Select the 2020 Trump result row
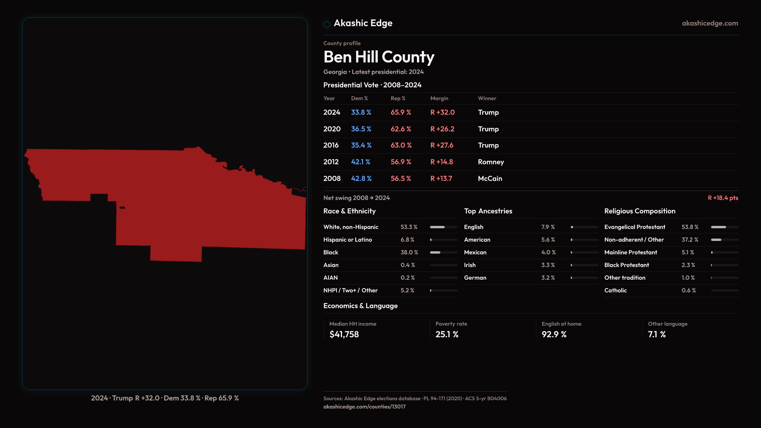The image size is (761, 428). click(x=411, y=129)
